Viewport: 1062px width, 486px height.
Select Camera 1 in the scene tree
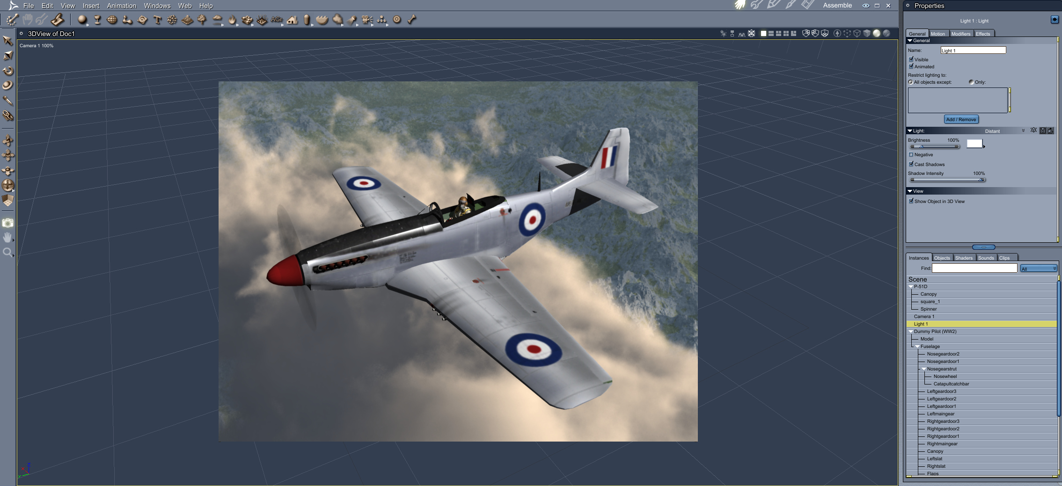click(981, 317)
